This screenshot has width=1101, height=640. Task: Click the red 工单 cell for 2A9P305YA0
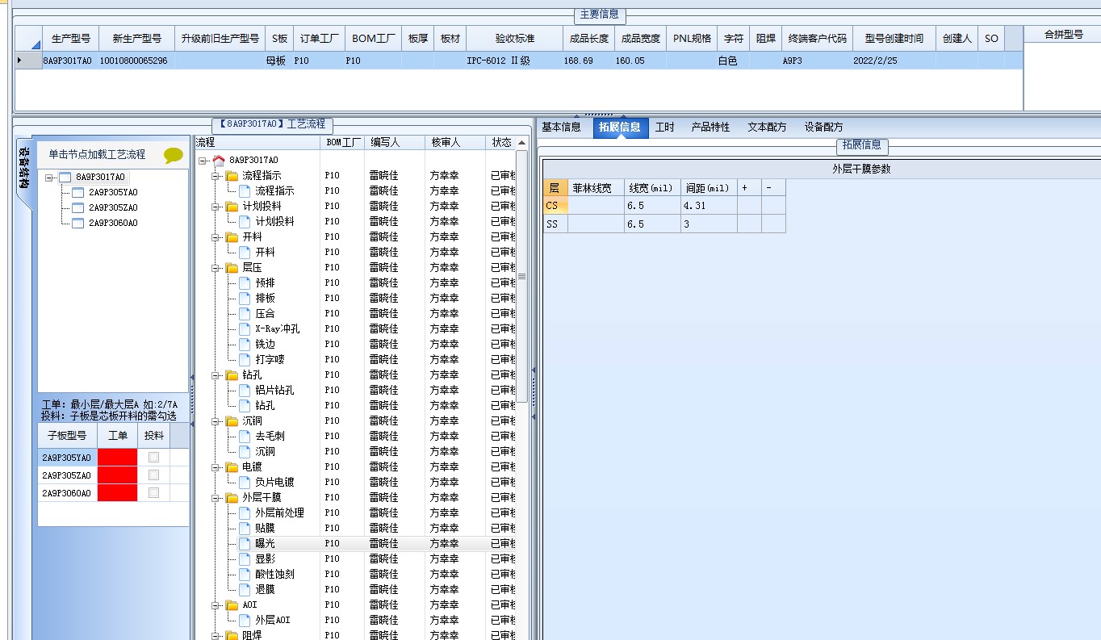coord(117,458)
